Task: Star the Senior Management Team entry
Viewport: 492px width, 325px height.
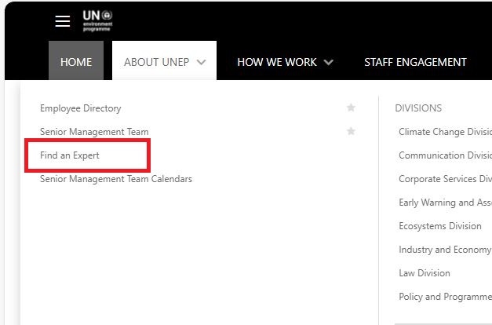Action: [351, 131]
